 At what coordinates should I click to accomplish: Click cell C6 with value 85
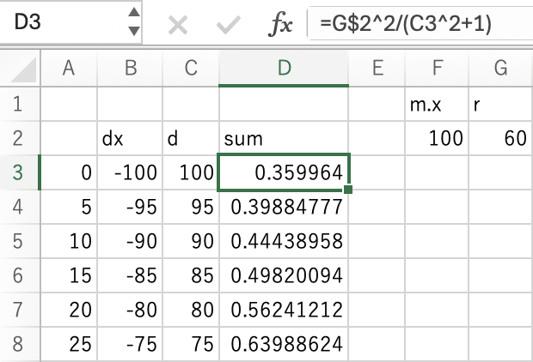point(191,275)
